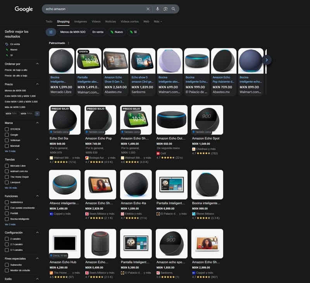This screenshot has width=310, height=283.
Task: Sort by 'Precio: de alto a bajo'
Action: 16,76
